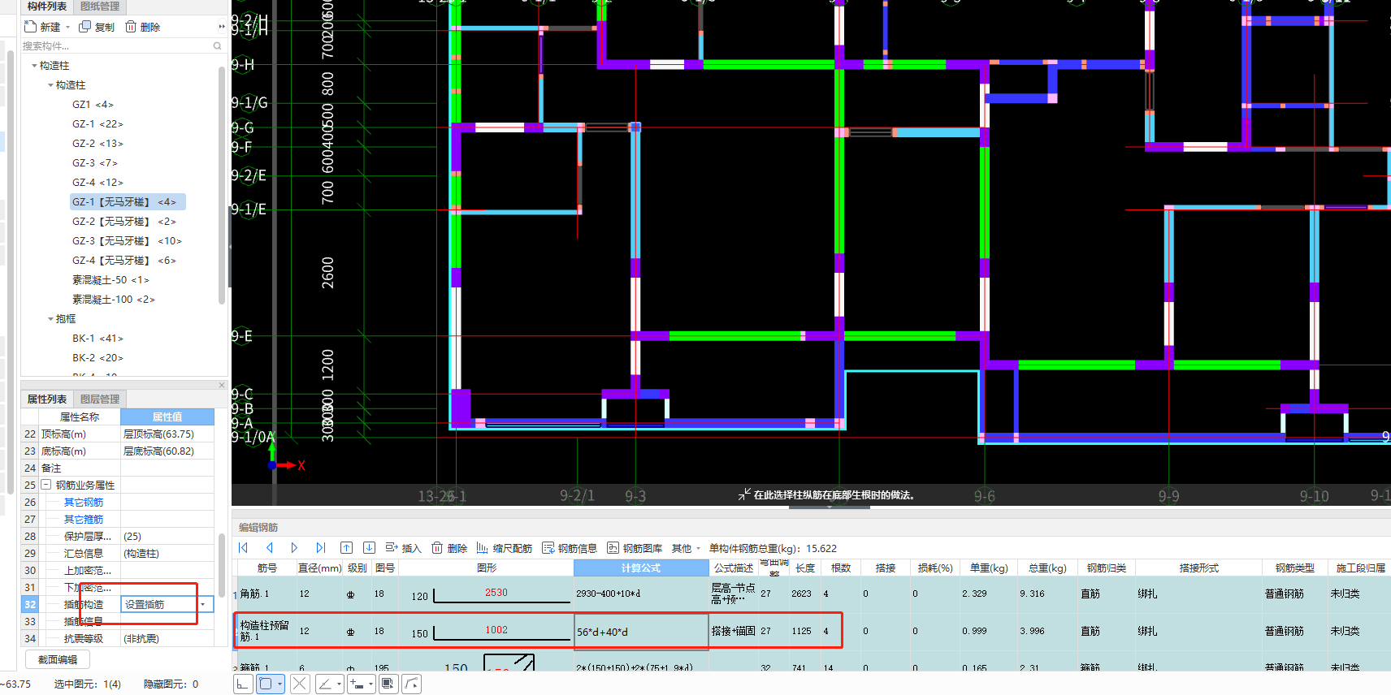Move rebar row down
1391x695 pixels.
pos(369,548)
